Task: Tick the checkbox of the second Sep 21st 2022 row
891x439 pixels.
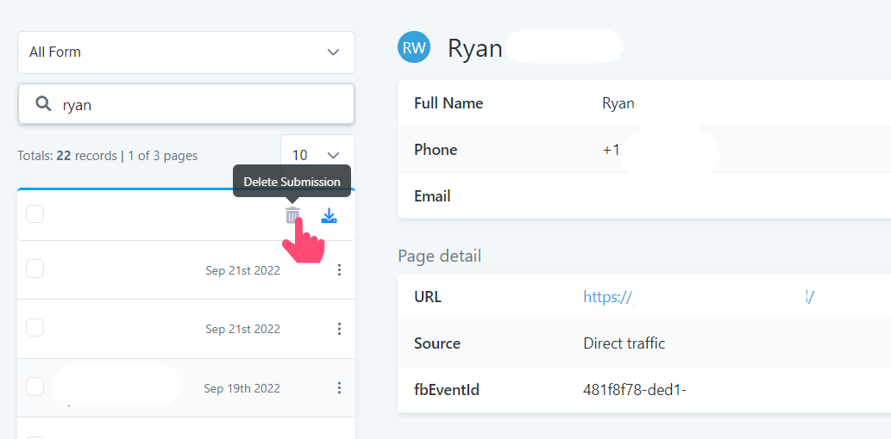Action: pyautogui.click(x=35, y=327)
